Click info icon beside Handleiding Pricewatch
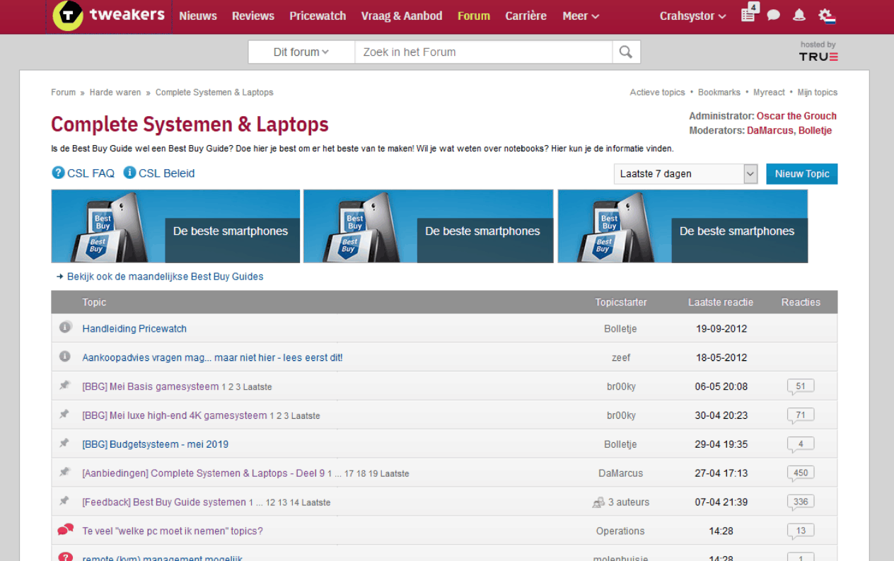894x561 pixels. (x=65, y=328)
